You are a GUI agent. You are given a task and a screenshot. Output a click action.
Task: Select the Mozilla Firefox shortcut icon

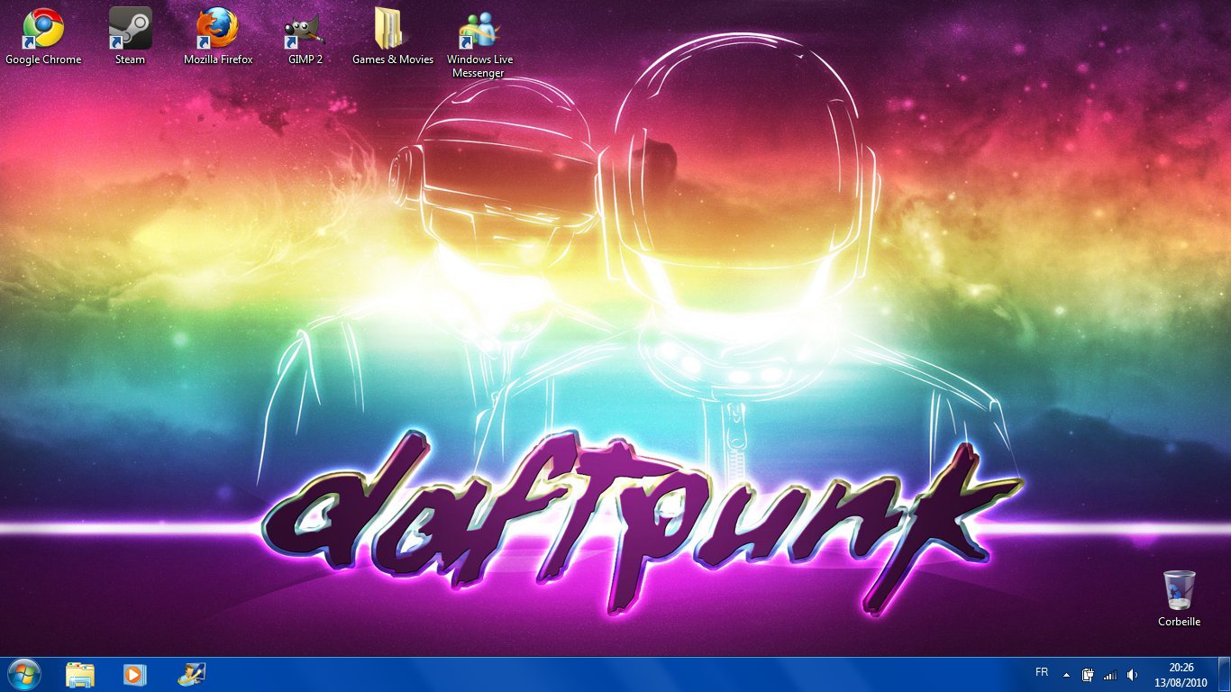pyautogui.click(x=218, y=36)
